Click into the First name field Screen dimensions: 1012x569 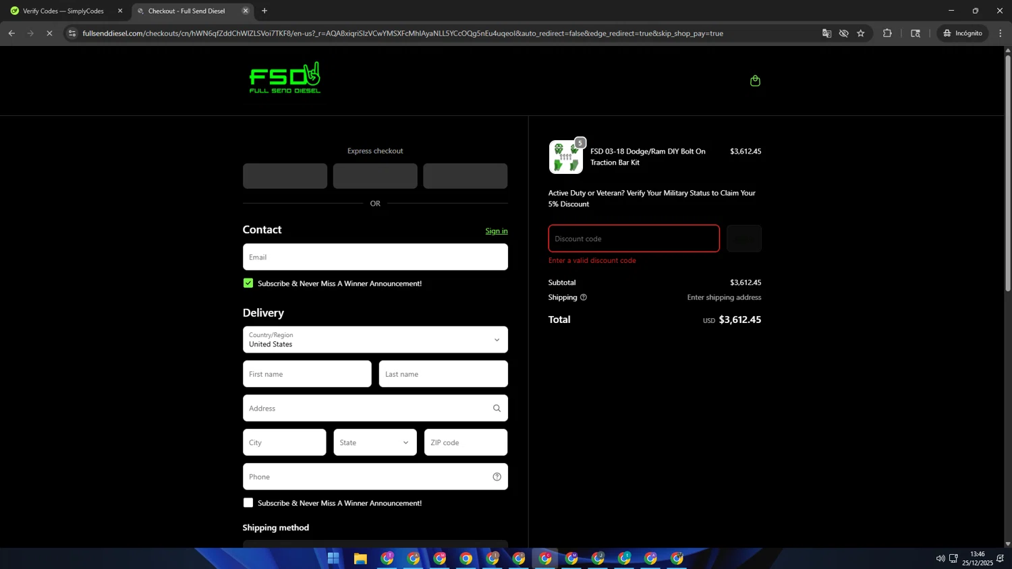(x=307, y=374)
